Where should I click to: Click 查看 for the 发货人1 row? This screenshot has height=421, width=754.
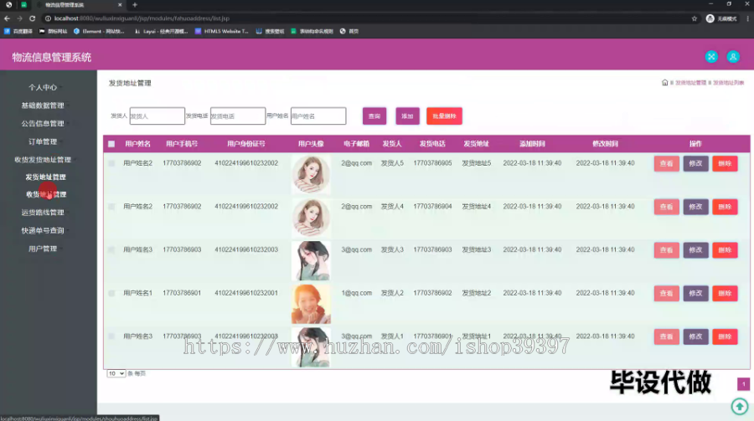(x=667, y=336)
